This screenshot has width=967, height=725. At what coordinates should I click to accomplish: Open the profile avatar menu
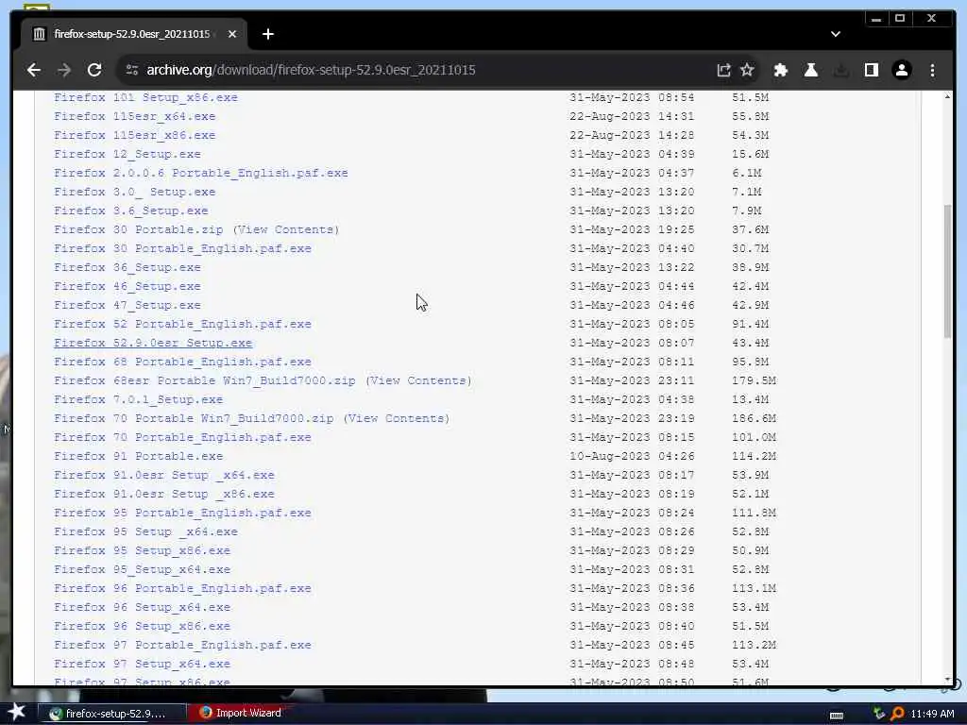pos(902,70)
